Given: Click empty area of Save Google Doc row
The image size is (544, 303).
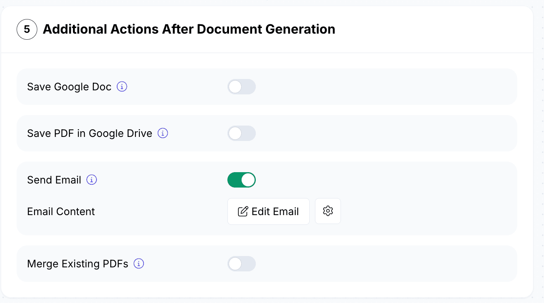Looking at the screenshot, I should (x=385, y=87).
